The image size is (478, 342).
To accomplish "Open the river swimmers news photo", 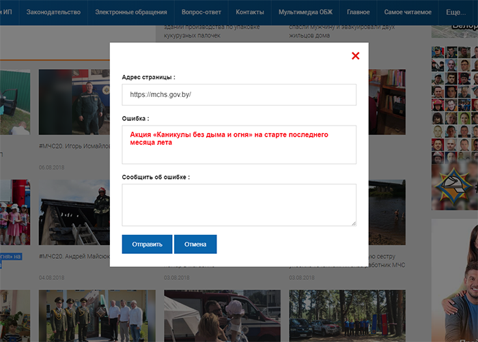I will pos(387,212).
